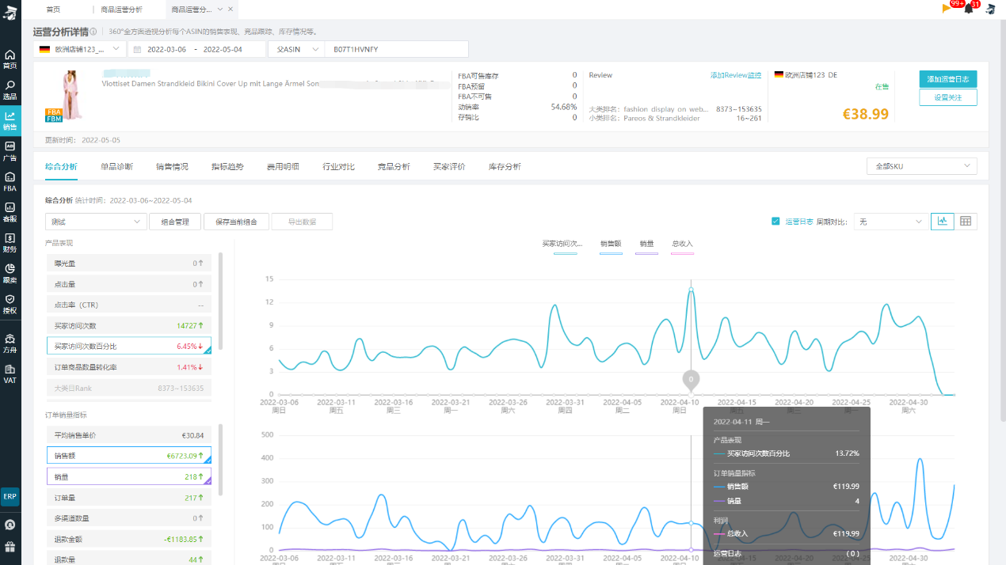This screenshot has width=1006, height=565.
Task: Switch to table view icon
Action: tap(966, 222)
